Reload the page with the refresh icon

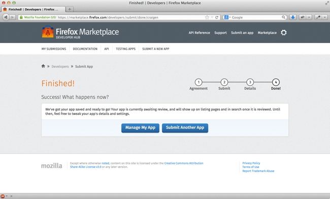[x=217, y=17]
